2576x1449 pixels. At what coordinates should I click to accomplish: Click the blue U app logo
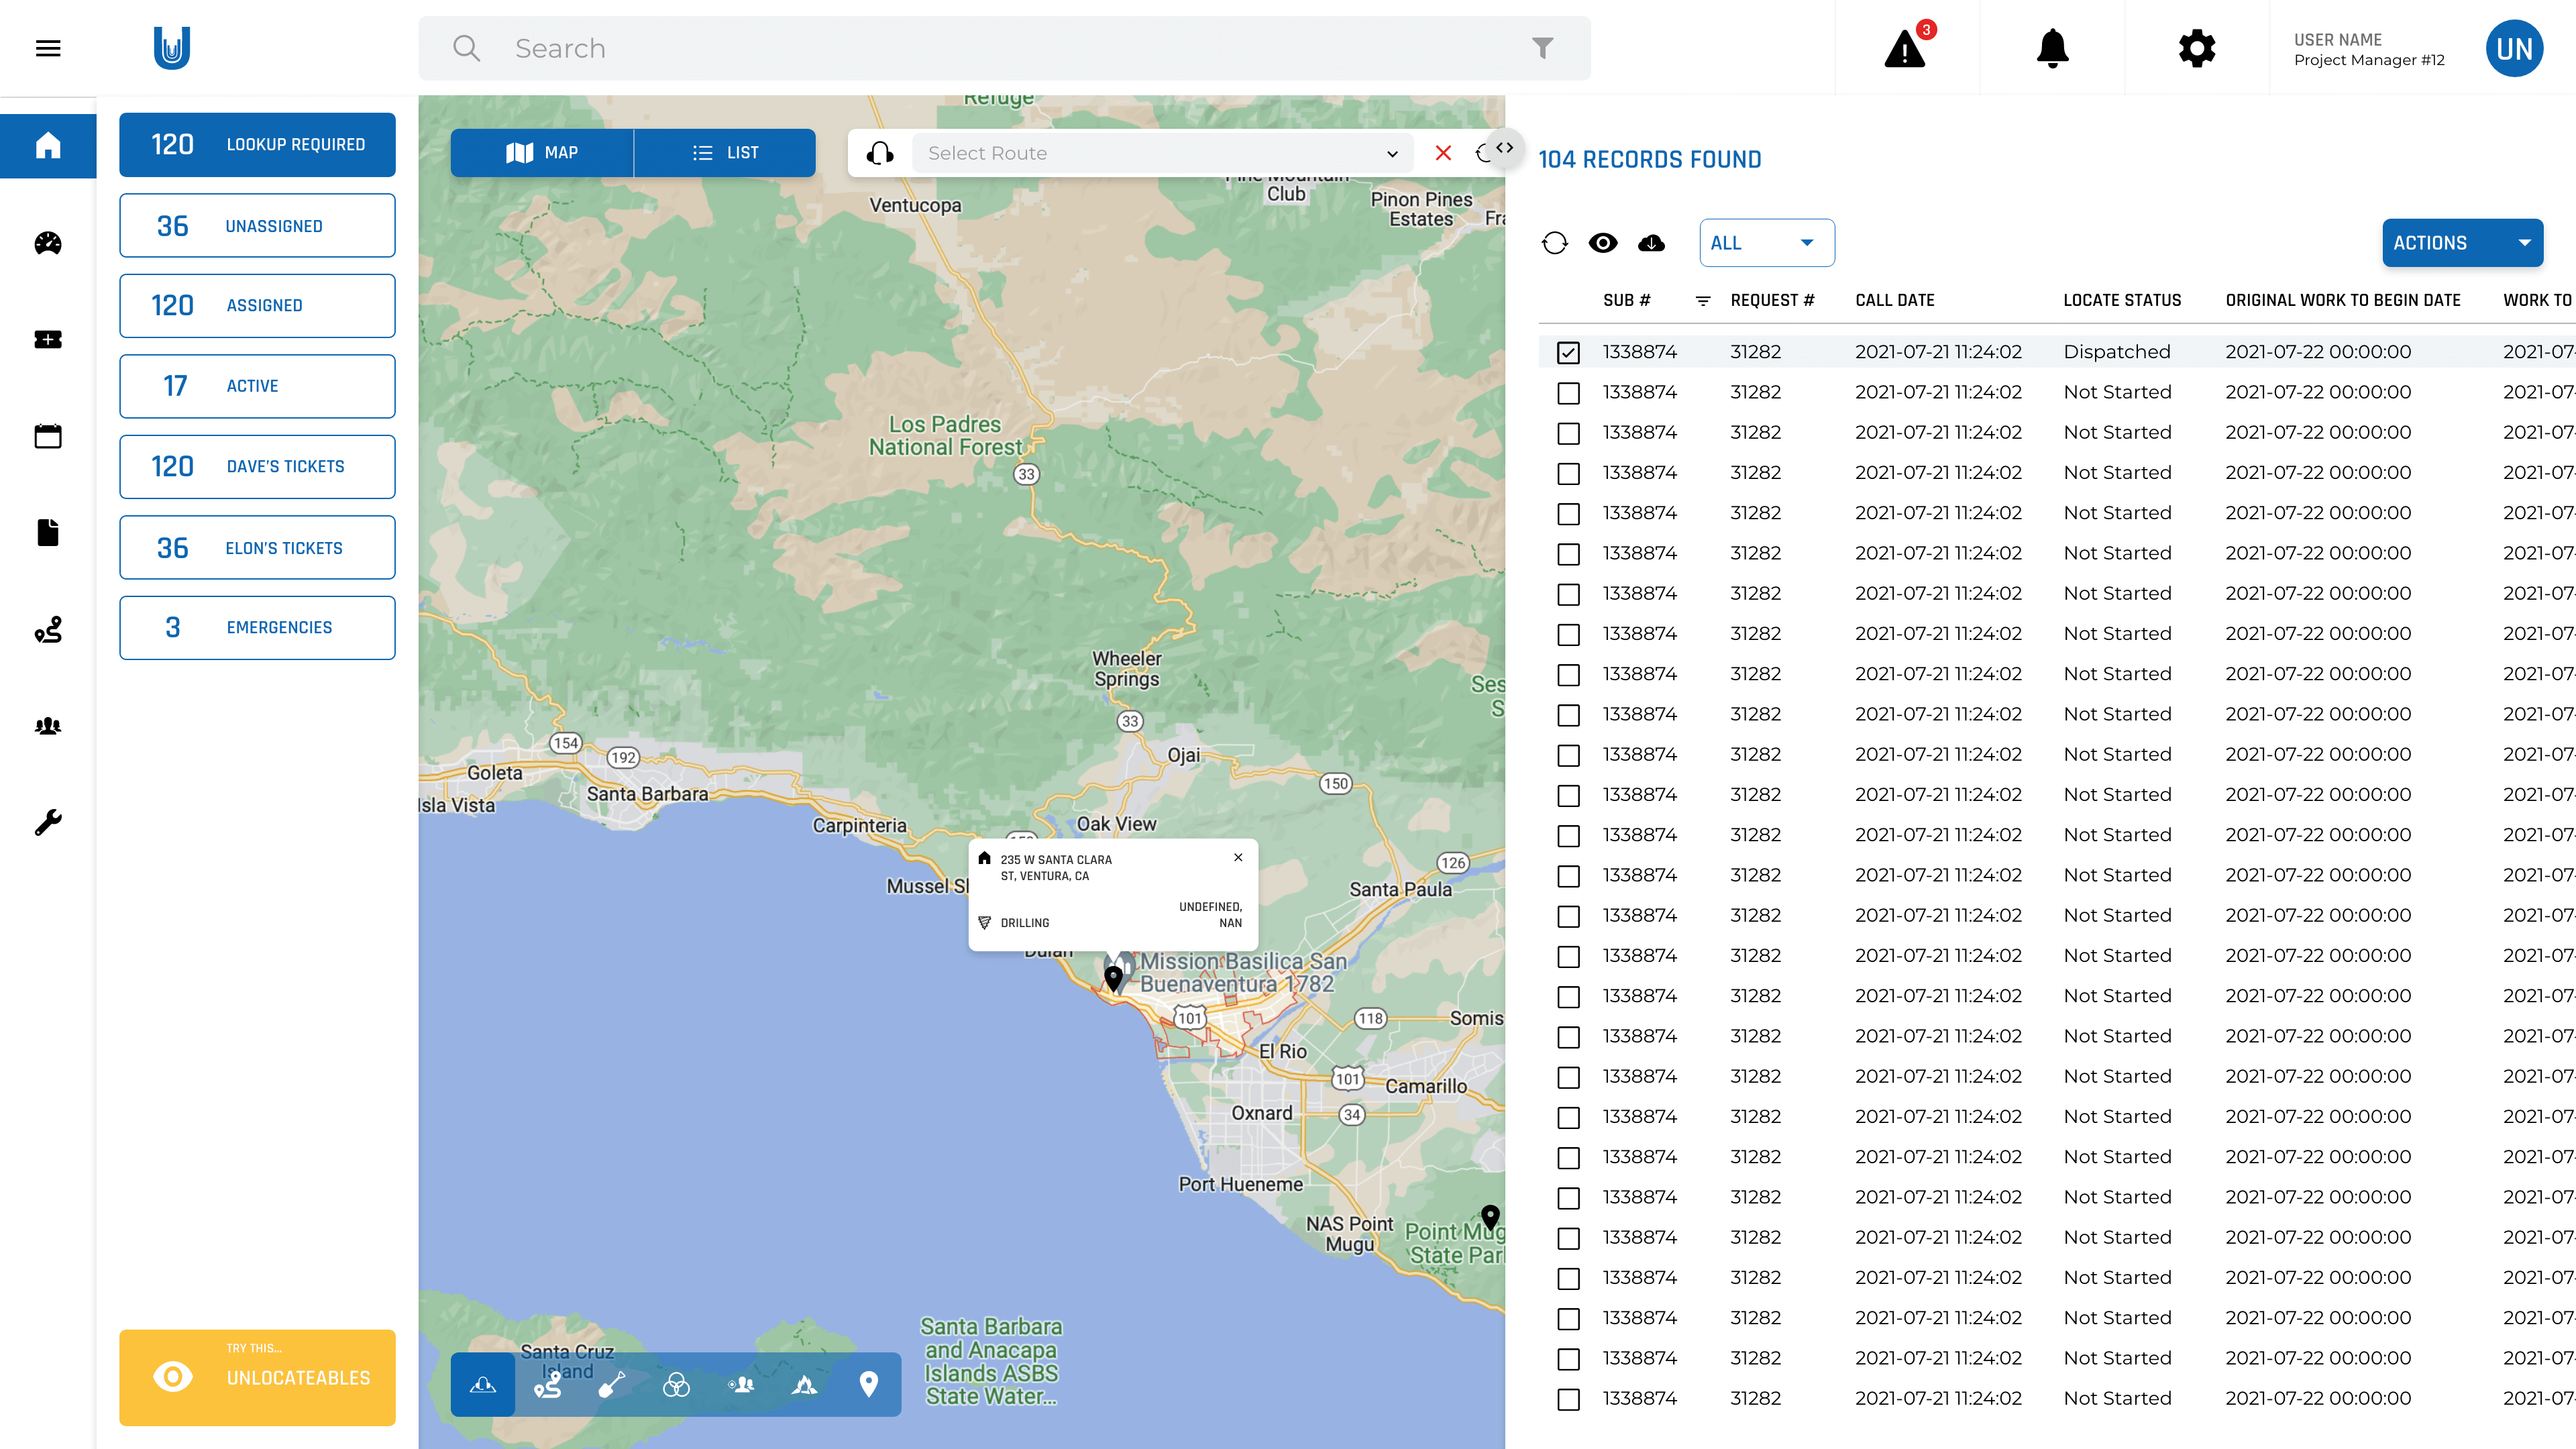tap(172, 48)
